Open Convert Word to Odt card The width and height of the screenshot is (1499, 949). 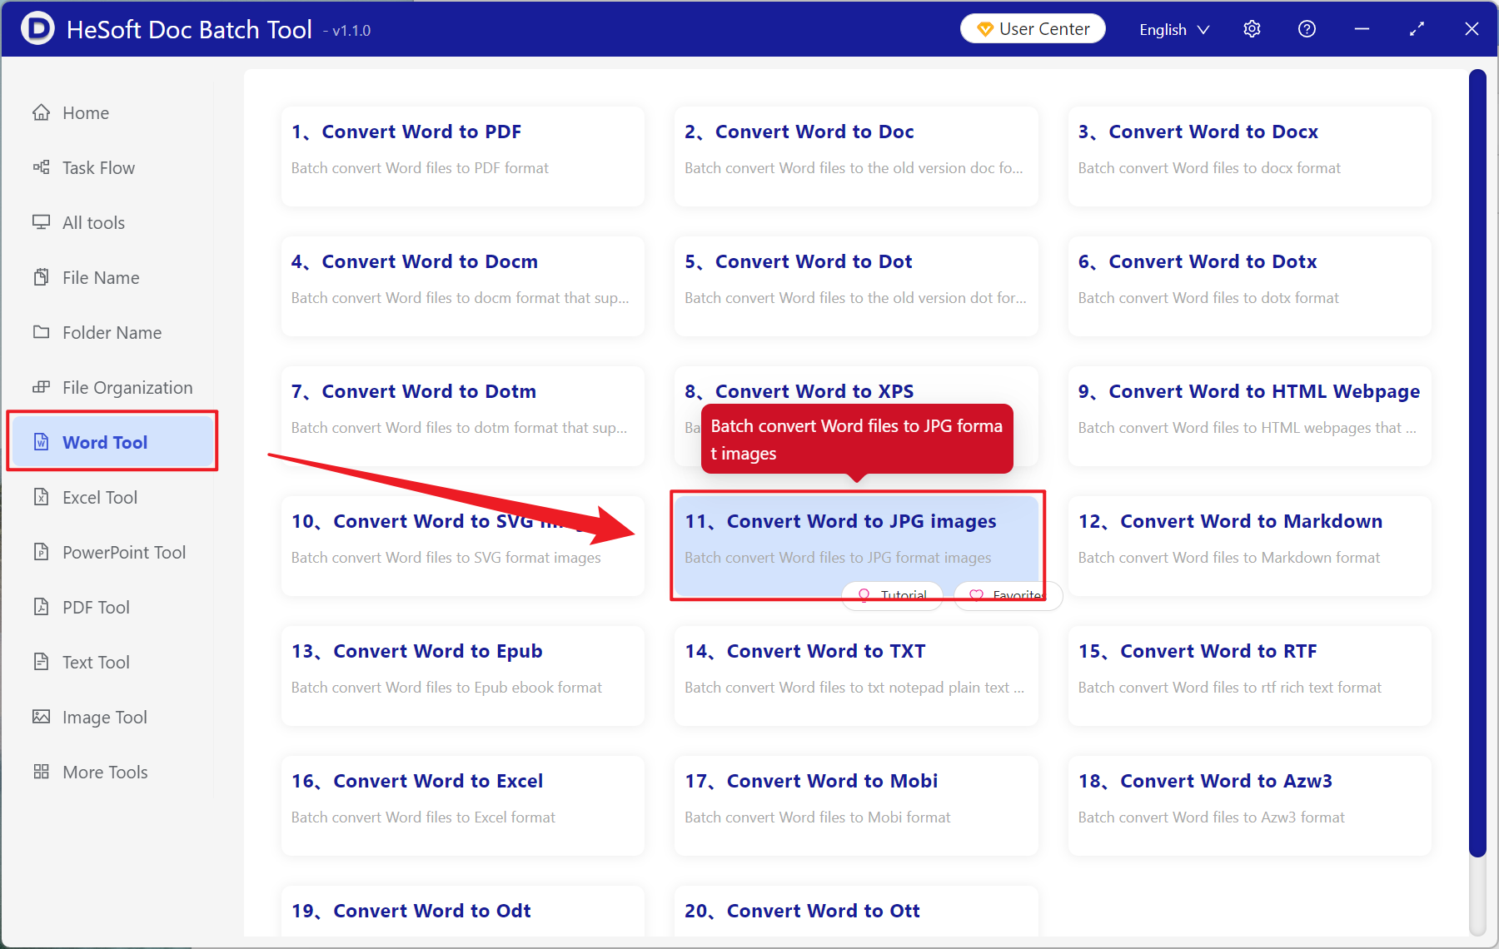pyautogui.click(x=463, y=911)
